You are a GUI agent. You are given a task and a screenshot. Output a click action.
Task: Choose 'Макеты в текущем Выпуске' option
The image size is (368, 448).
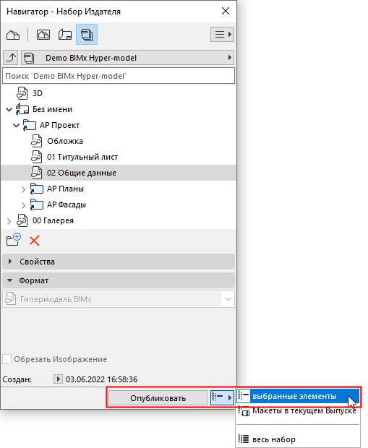click(298, 411)
